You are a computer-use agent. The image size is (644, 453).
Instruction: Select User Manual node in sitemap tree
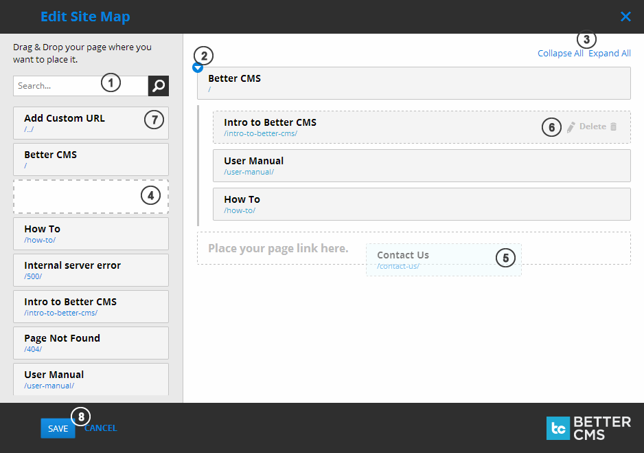422,166
